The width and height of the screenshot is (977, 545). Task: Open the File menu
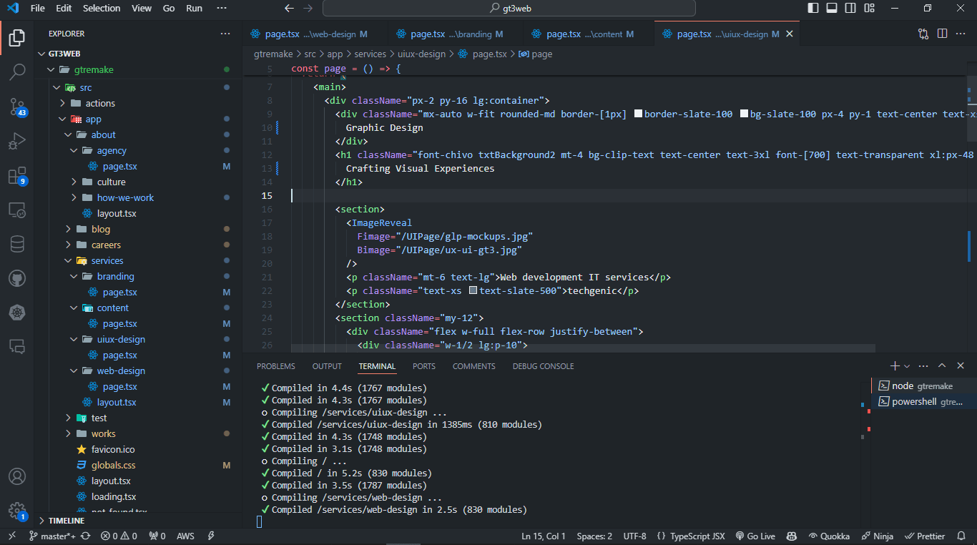(x=38, y=9)
